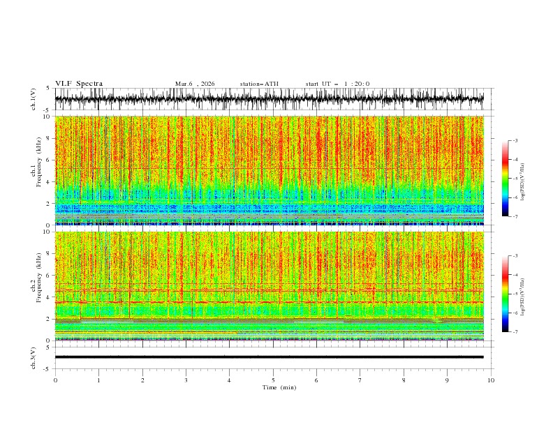This screenshot has height=427, width=553.
Task: Click the "ch.1(V)" axis label
Action: 34,99
